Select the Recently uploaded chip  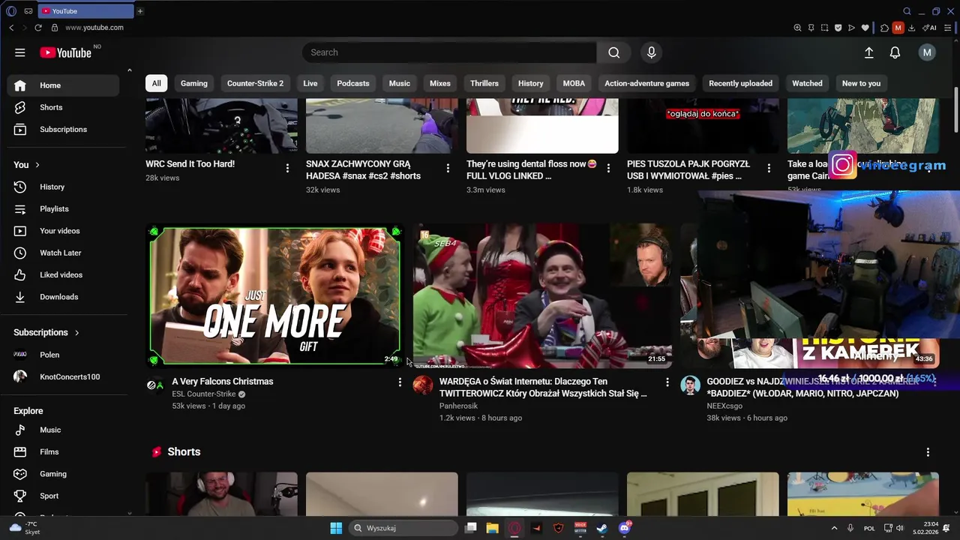tap(740, 83)
